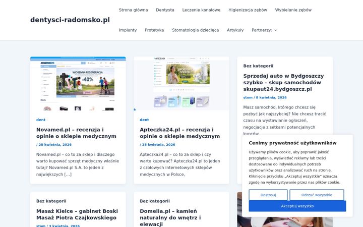This screenshot has width=363, height=227.
Task: Open Stomatologia dziecięca menu item
Action: [196, 30]
